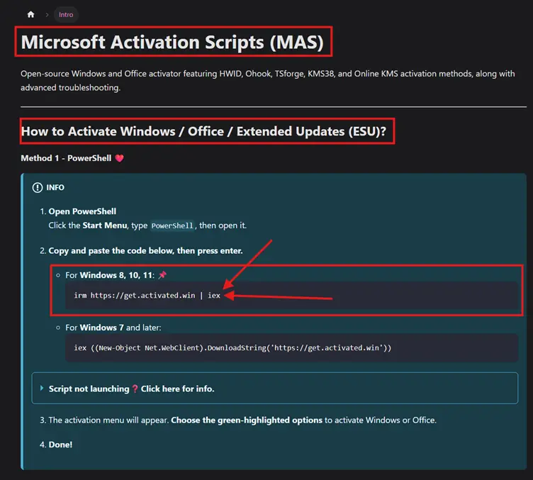
Task: Click the Microsoft Activation Scripts (MAS) title
Action: [x=172, y=42]
